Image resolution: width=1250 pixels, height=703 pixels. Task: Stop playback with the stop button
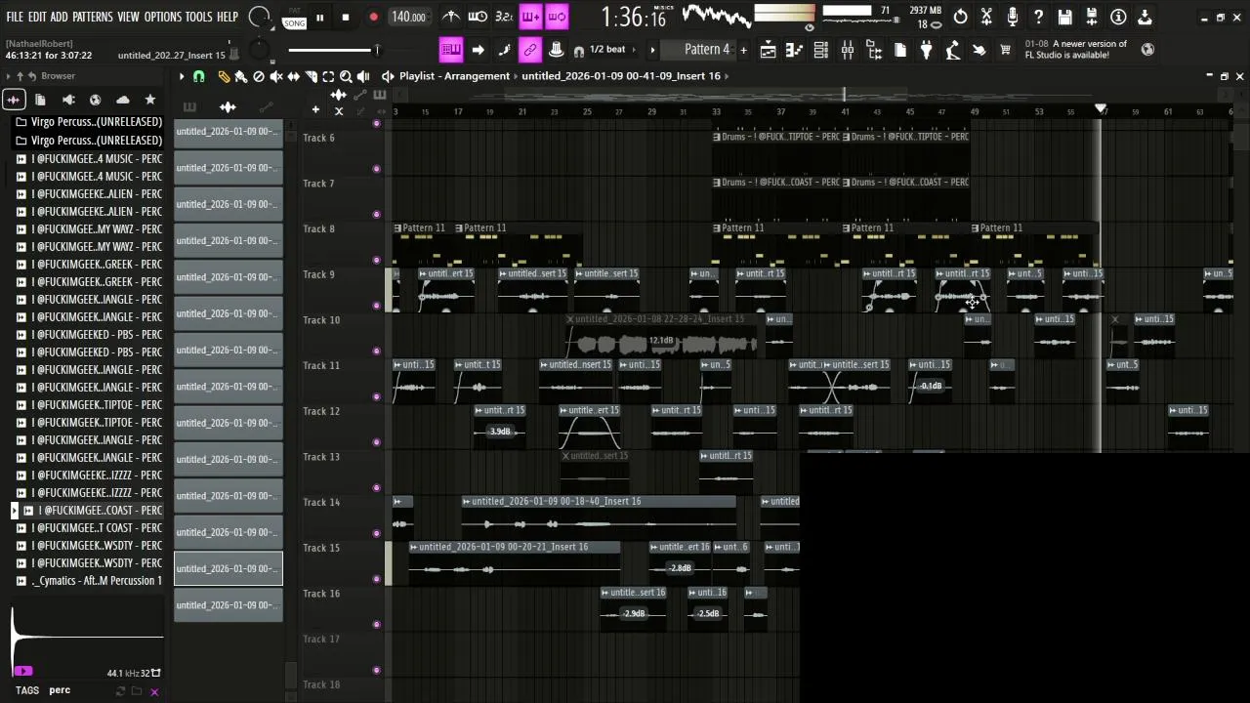(x=346, y=18)
